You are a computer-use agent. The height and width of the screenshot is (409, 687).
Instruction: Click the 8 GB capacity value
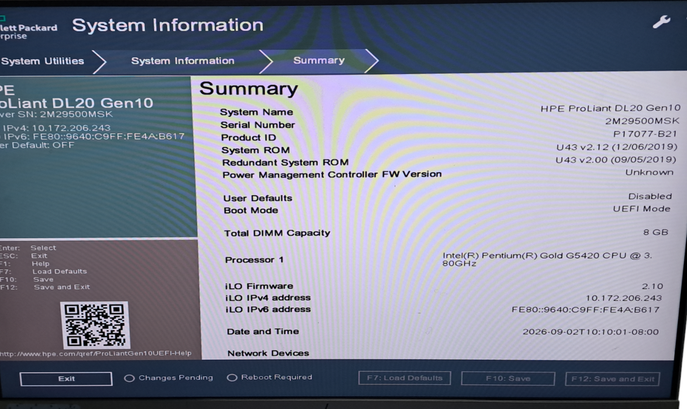click(655, 232)
